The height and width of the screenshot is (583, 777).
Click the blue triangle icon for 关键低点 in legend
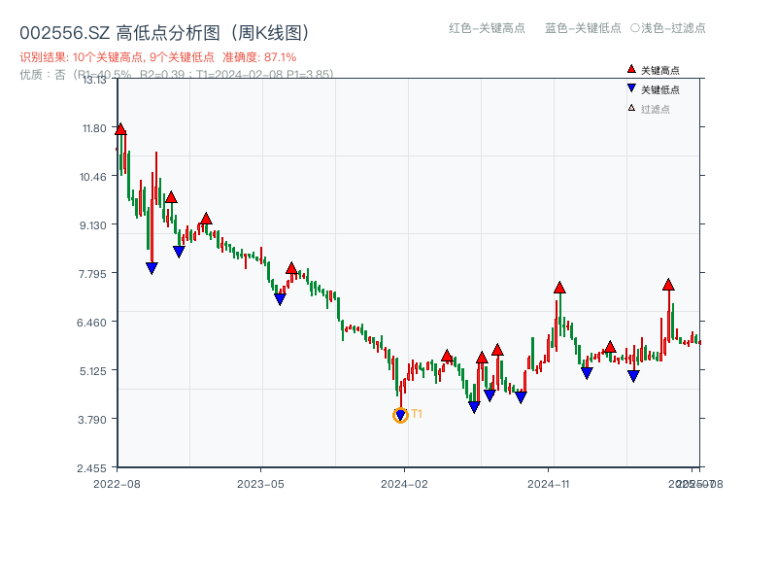tap(631, 89)
